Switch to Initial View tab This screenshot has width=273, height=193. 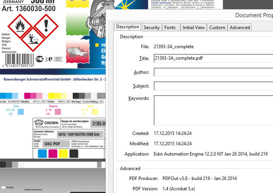193,28
